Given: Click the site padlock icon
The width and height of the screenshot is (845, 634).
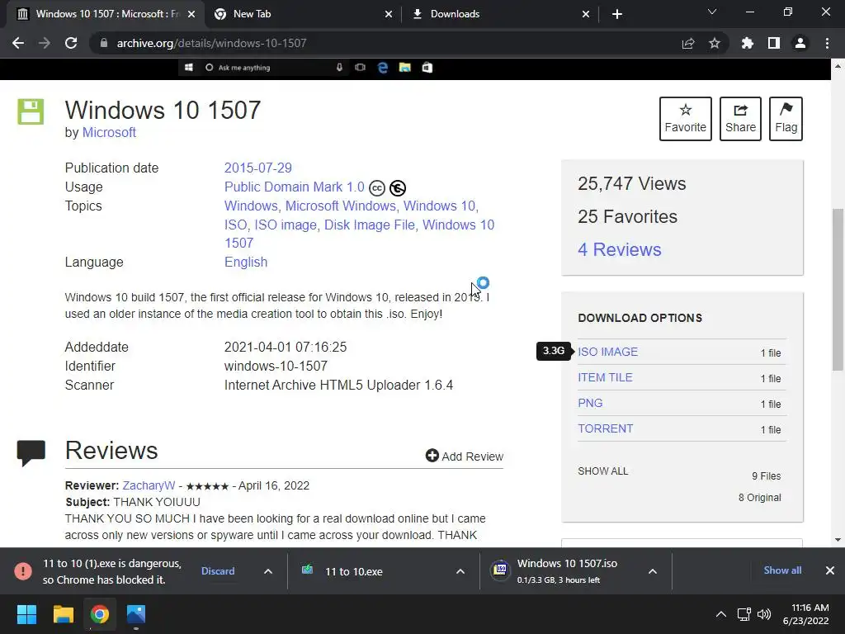Looking at the screenshot, I should click(x=103, y=43).
